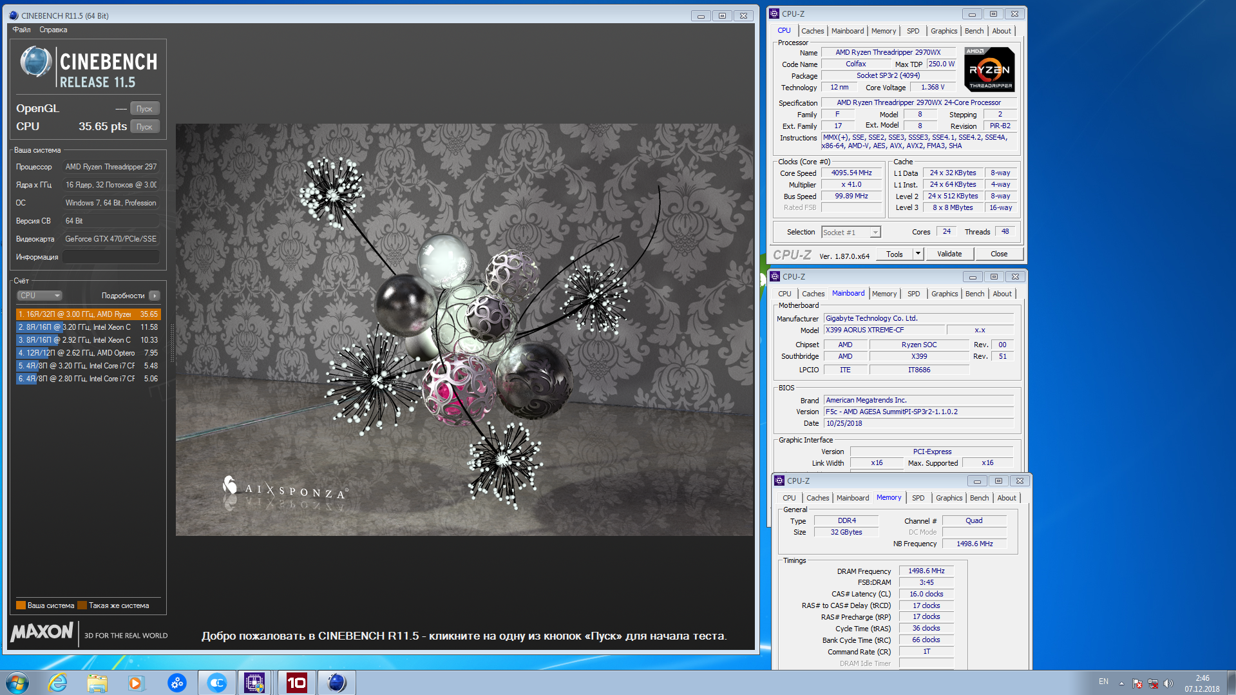Open the Tools dropdown arrow in CPU-Z

918,254
